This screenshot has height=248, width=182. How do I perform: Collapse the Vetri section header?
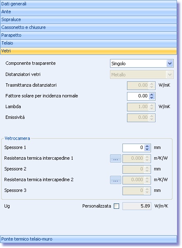pyautogui.click(x=89, y=51)
